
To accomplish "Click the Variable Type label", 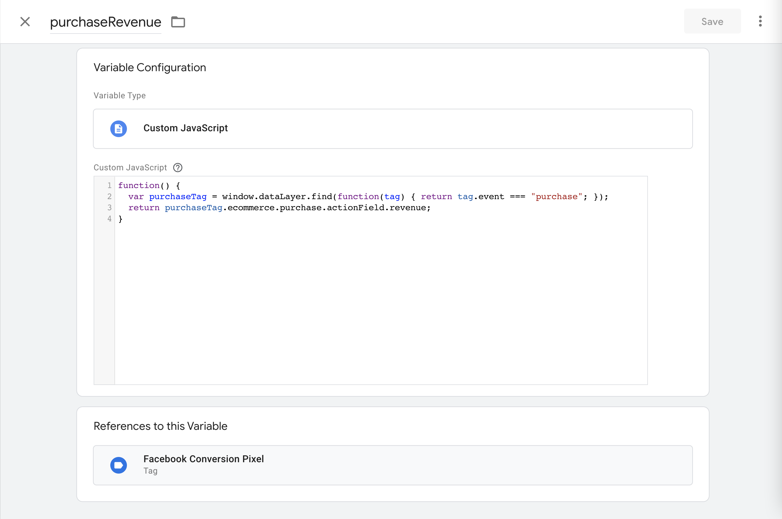I will 119,96.
